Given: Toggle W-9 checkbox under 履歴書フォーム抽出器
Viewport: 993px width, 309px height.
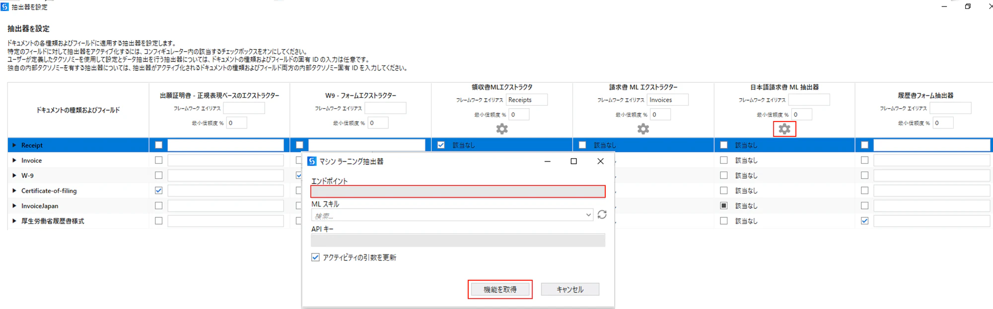Looking at the screenshot, I should tap(864, 175).
